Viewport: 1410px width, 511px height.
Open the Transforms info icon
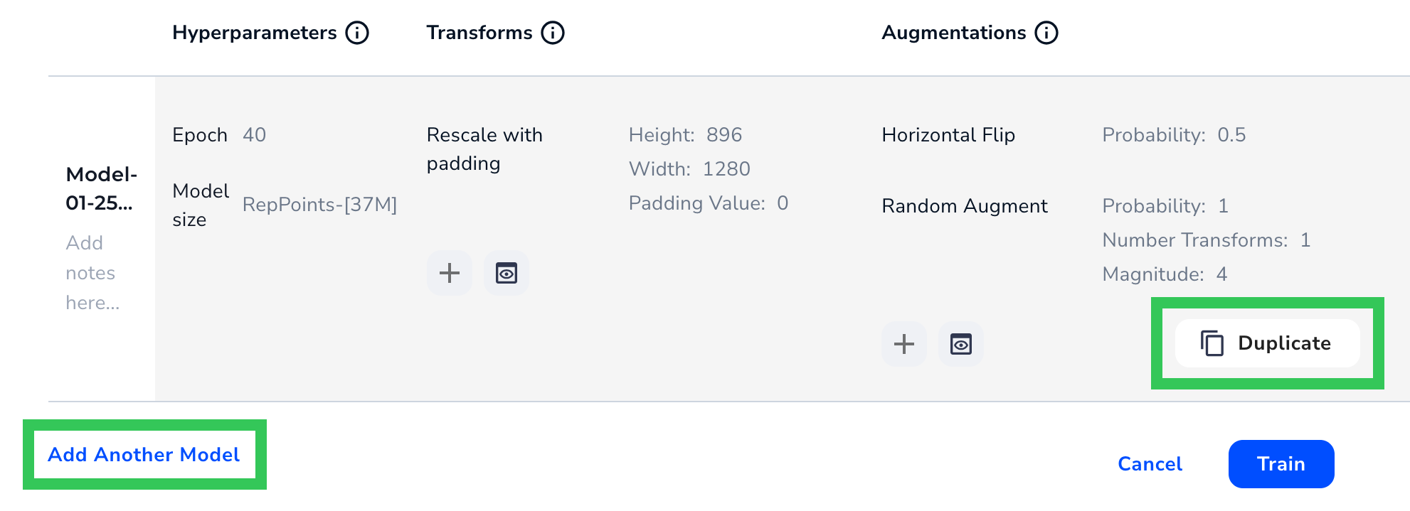[x=553, y=33]
